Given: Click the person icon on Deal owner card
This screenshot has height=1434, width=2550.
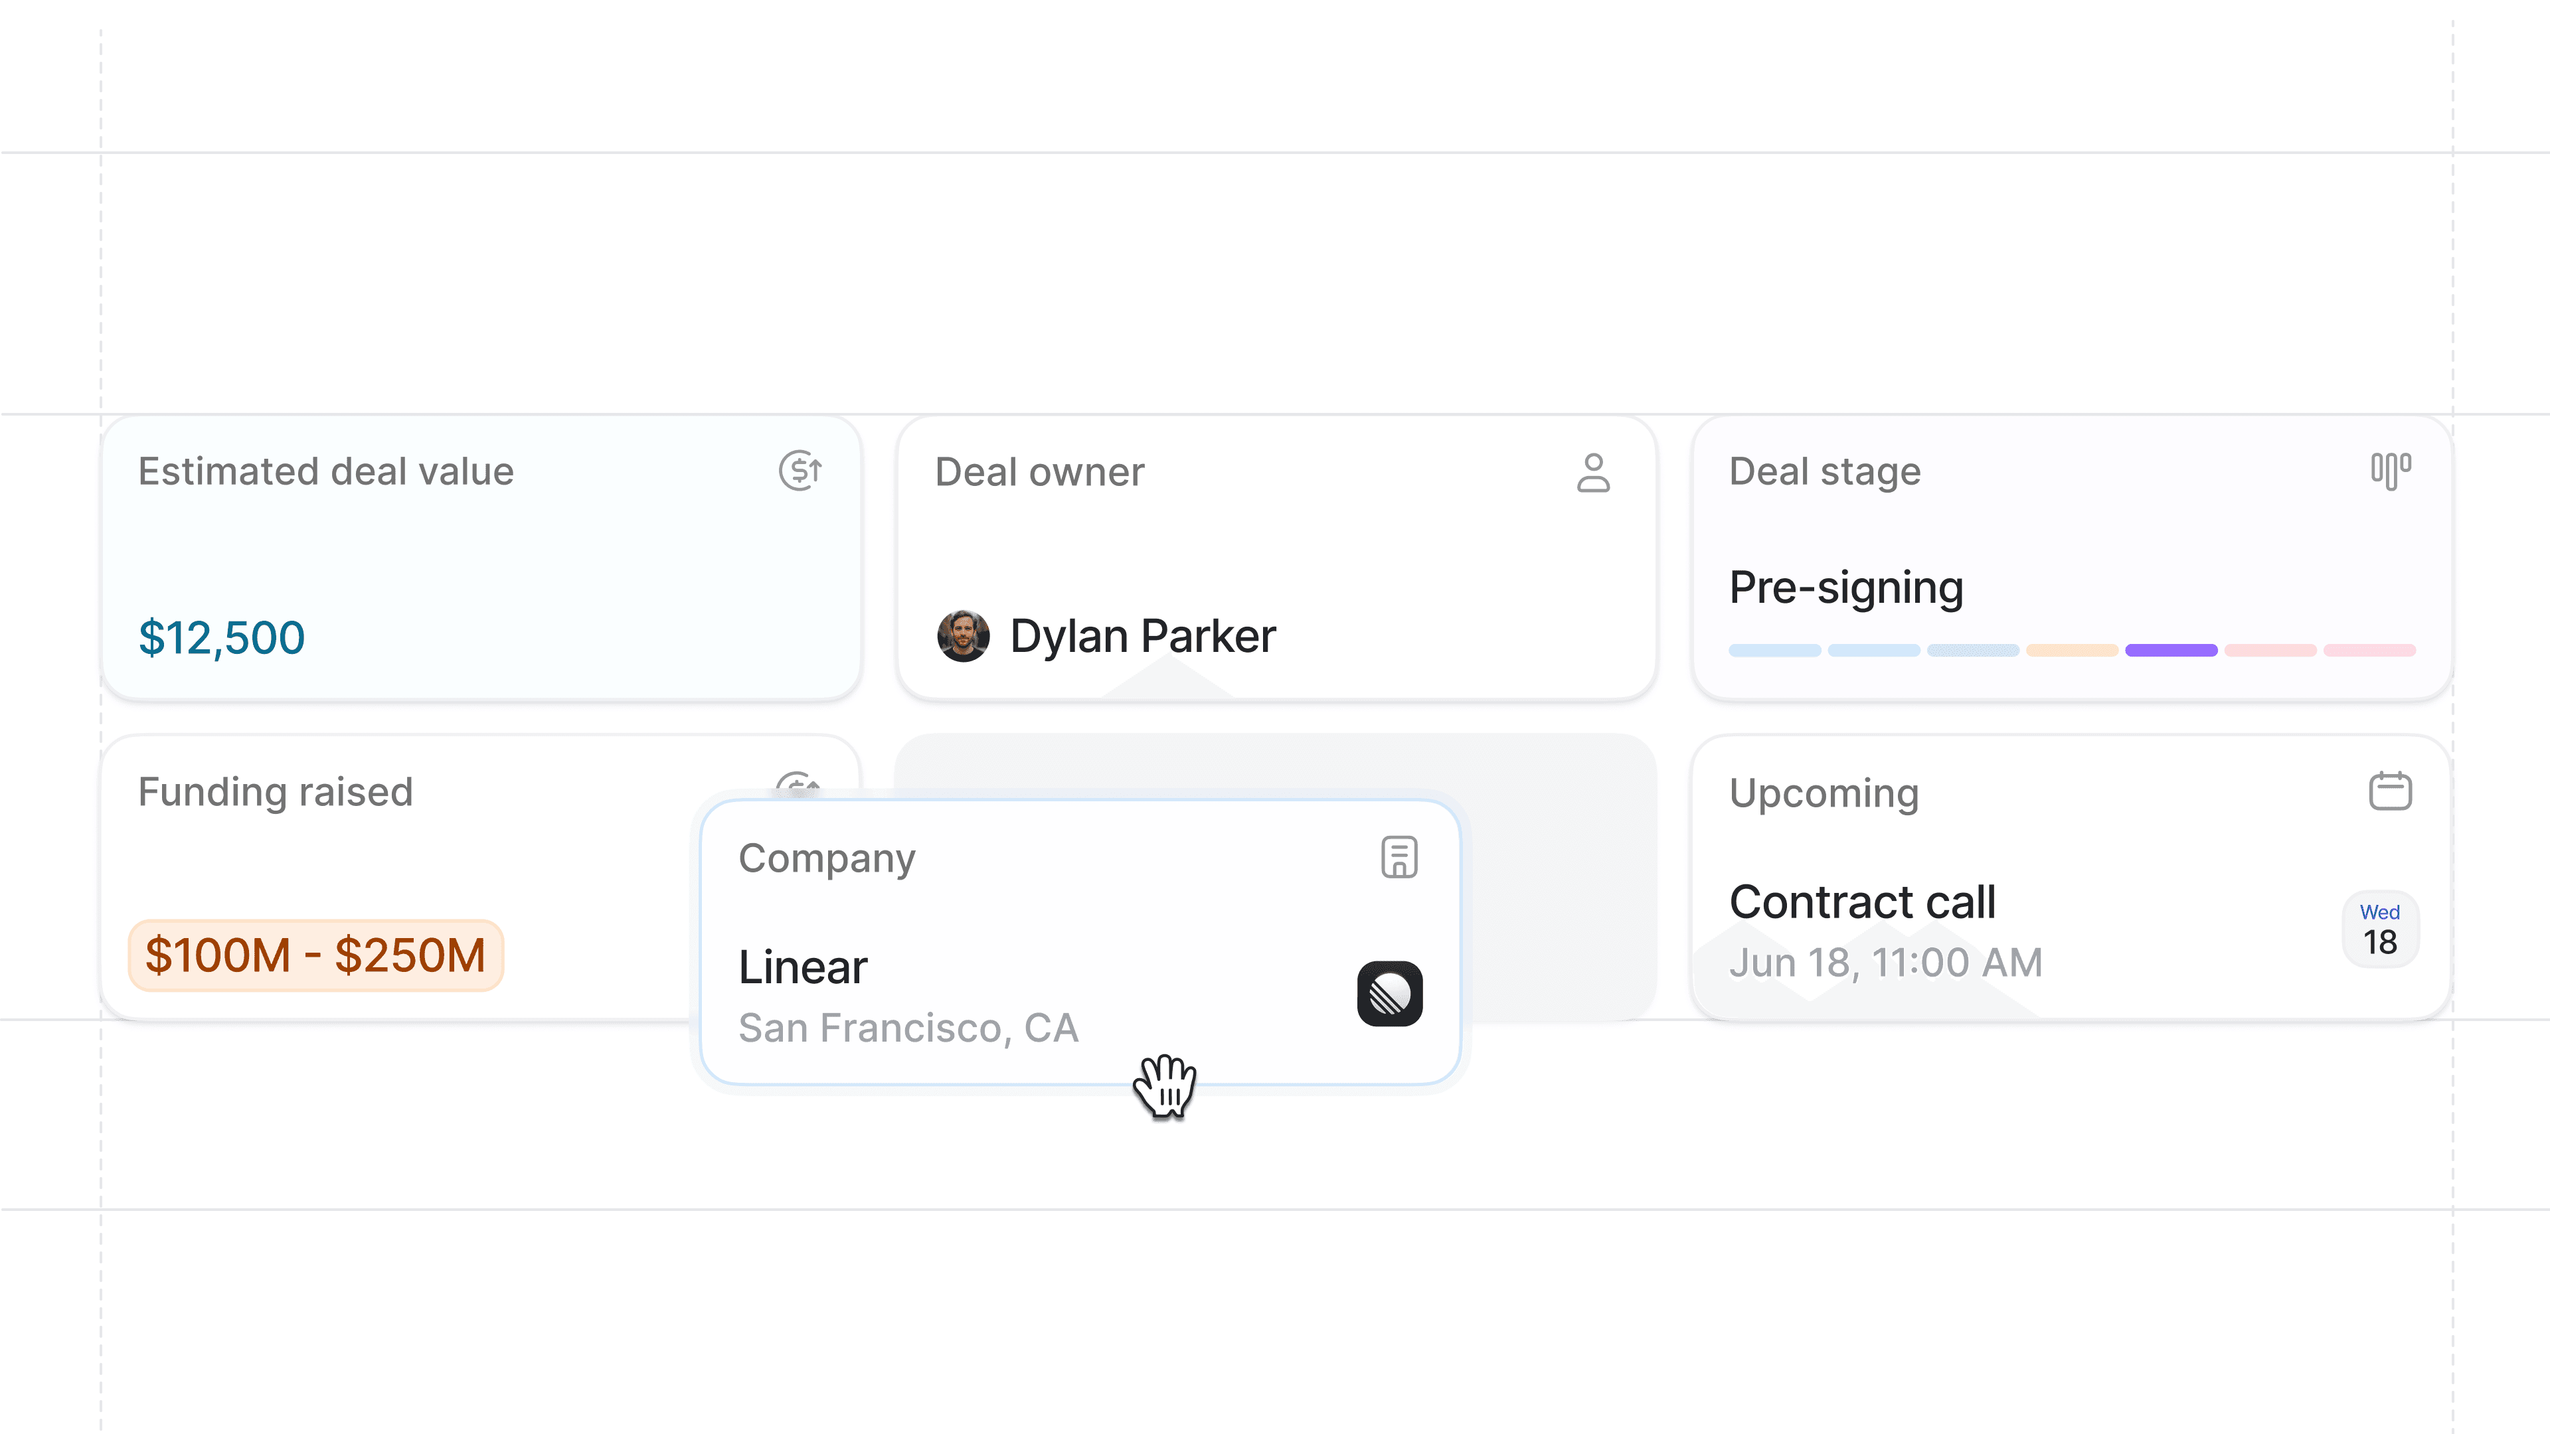Looking at the screenshot, I should coord(1593,473).
